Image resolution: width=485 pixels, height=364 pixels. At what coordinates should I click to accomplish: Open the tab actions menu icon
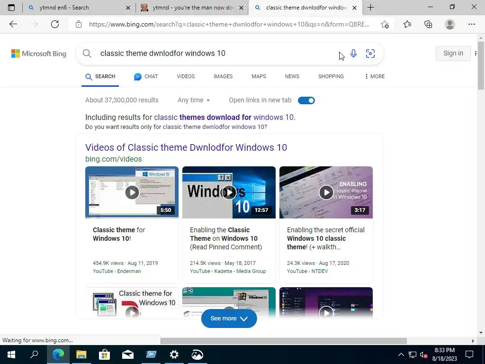pyautogui.click(x=11, y=8)
